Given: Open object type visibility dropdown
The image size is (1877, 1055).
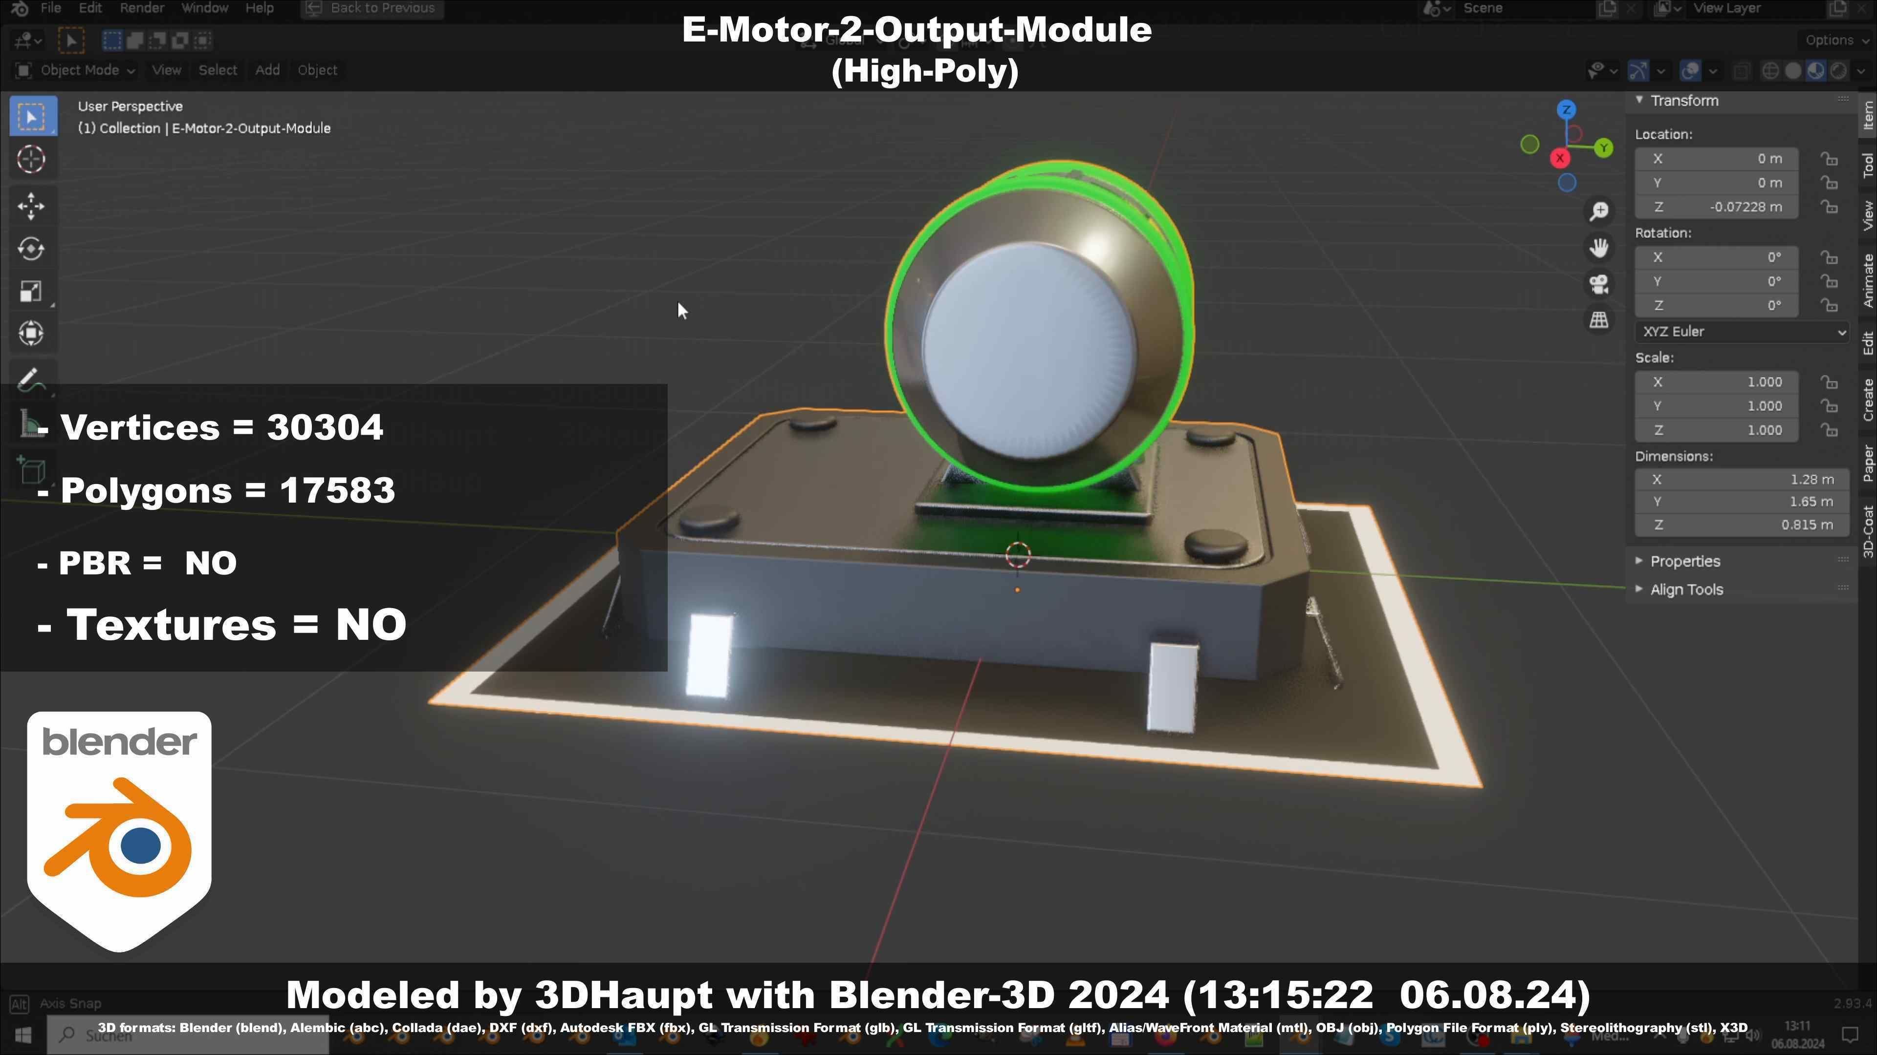Looking at the screenshot, I should [1602, 71].
